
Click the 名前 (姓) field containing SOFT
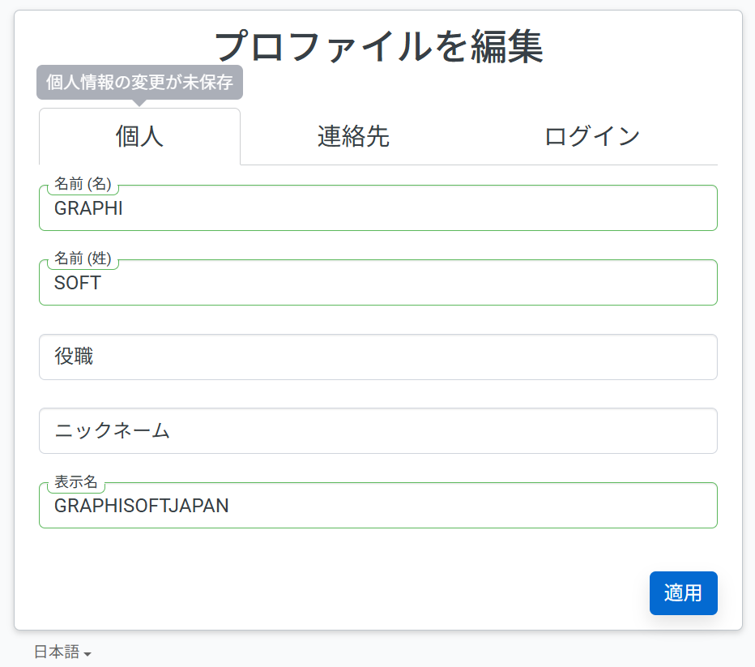[x=378, y=283]
